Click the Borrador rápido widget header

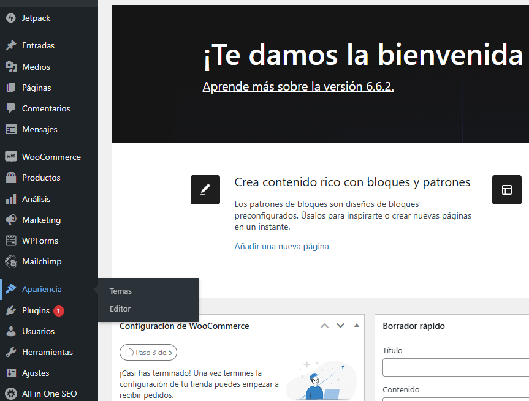pos(452,326)
